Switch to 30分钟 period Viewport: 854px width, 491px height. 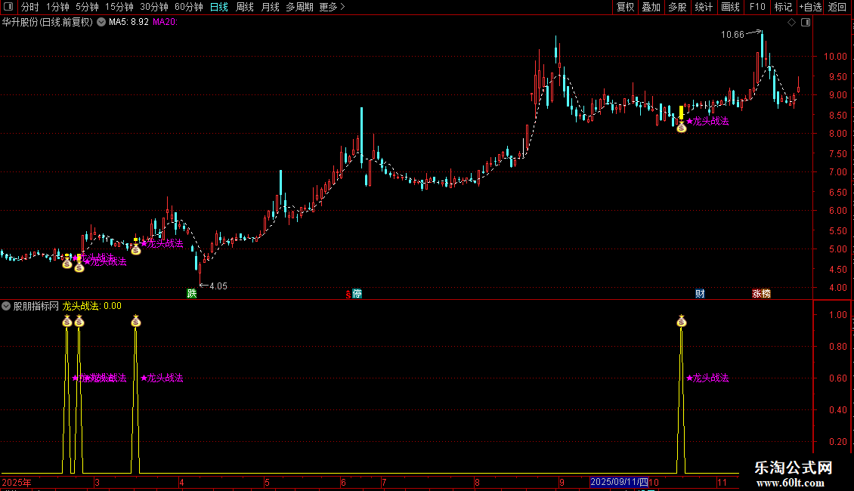pyautogui.click(x=154, y=7)
